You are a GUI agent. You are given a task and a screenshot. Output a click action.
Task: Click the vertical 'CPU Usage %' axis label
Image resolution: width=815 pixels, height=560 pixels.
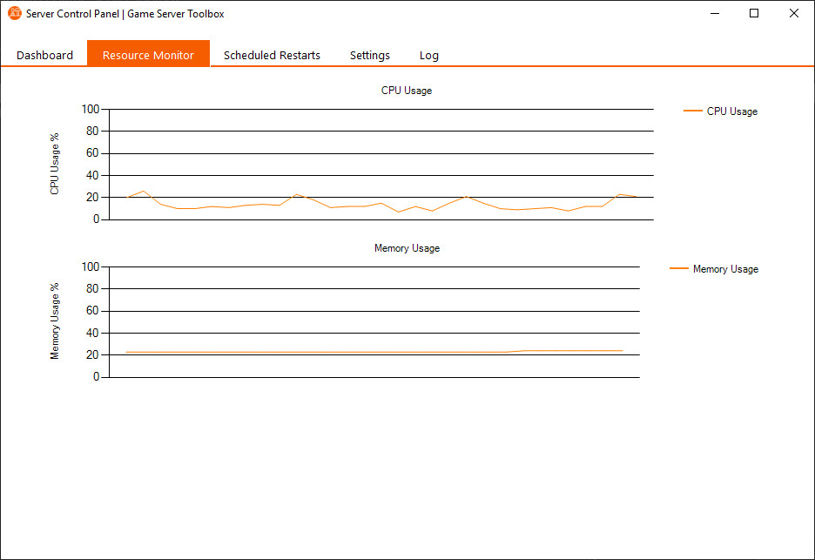pyautogui.click(x=55, y=164)
